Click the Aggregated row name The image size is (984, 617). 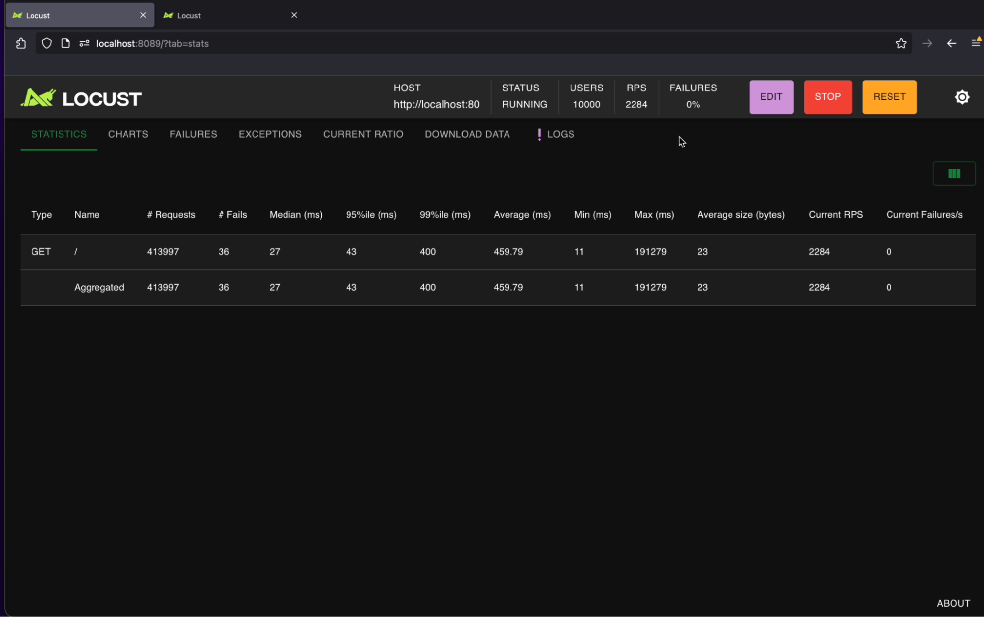99,287
